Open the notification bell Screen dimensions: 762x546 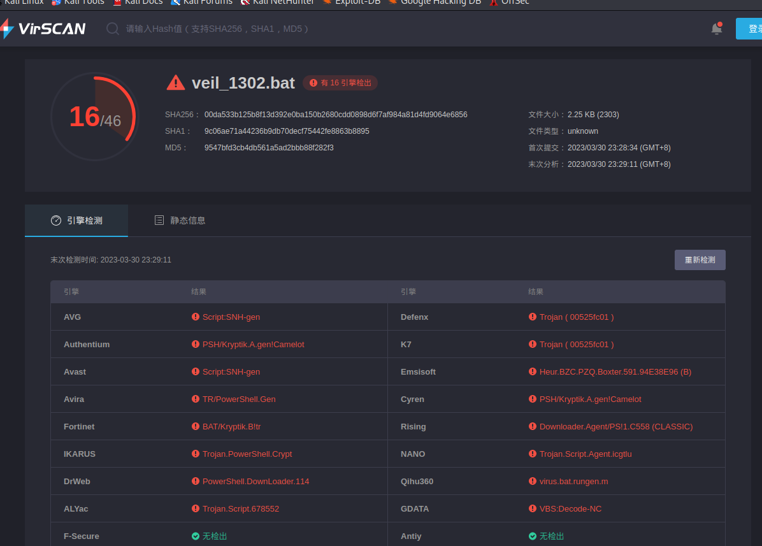pos(717,28)
